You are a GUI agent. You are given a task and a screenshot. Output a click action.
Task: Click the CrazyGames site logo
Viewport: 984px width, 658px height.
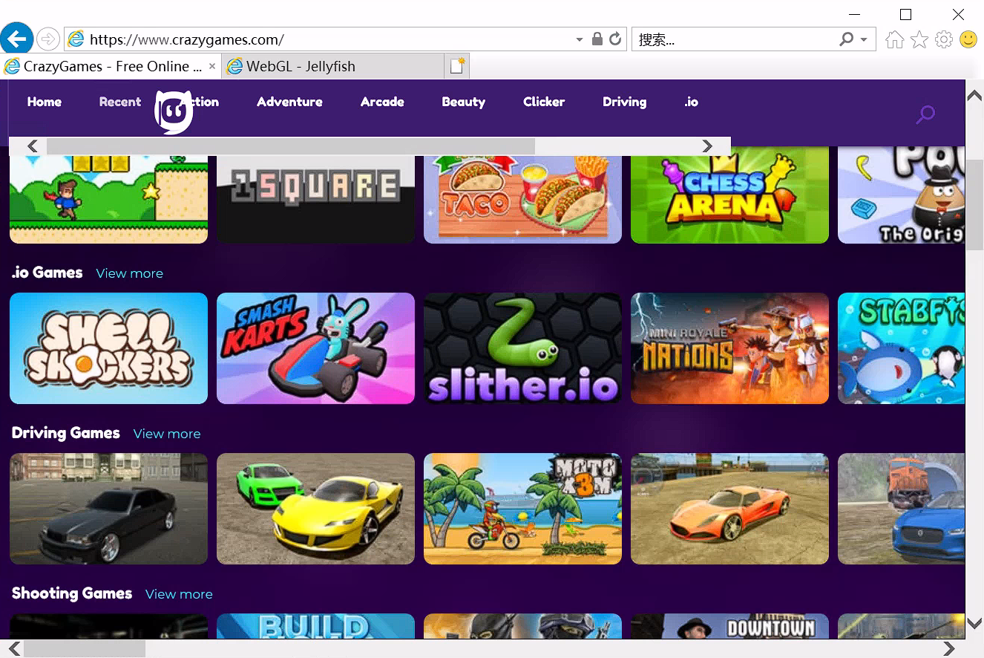pyautogui.click(x=174, y=111)
